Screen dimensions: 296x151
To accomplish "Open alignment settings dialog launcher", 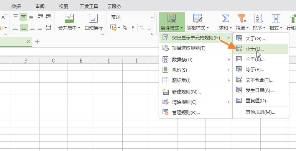I will (102, 34).
